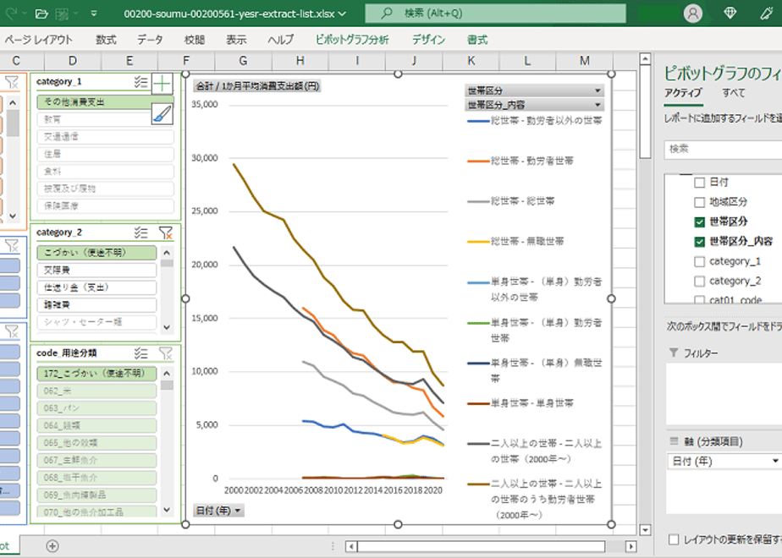Select 住居 in category_1 slicer
This screenshot has width=782, height=558.
105,154
